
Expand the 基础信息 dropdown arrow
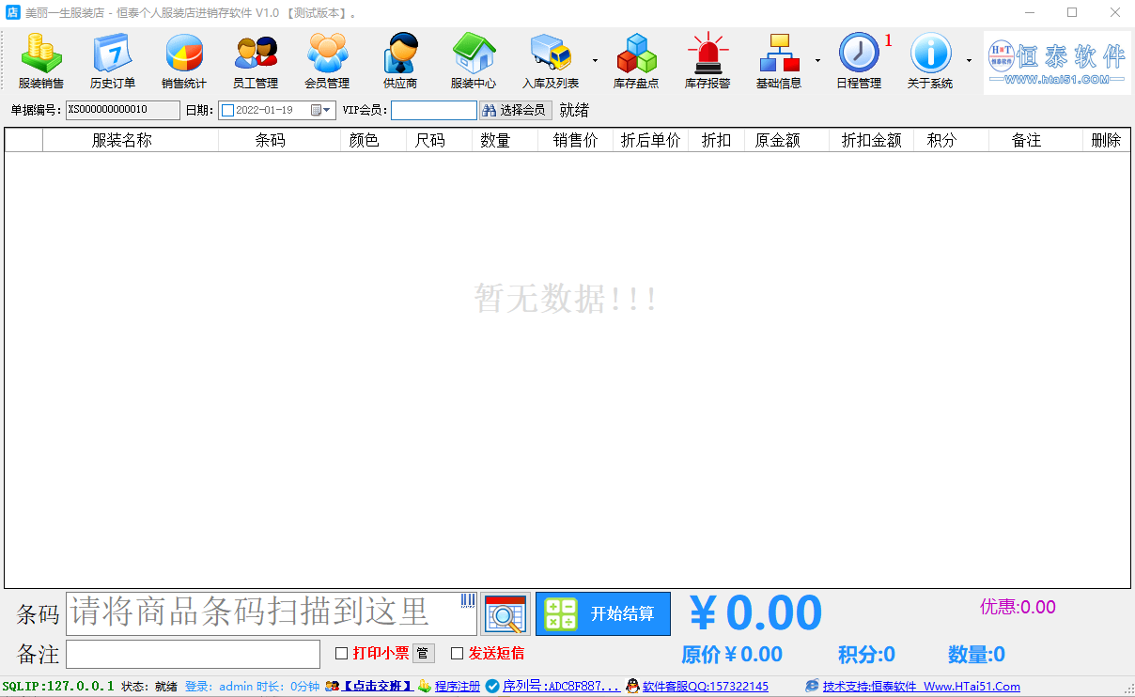817,60
